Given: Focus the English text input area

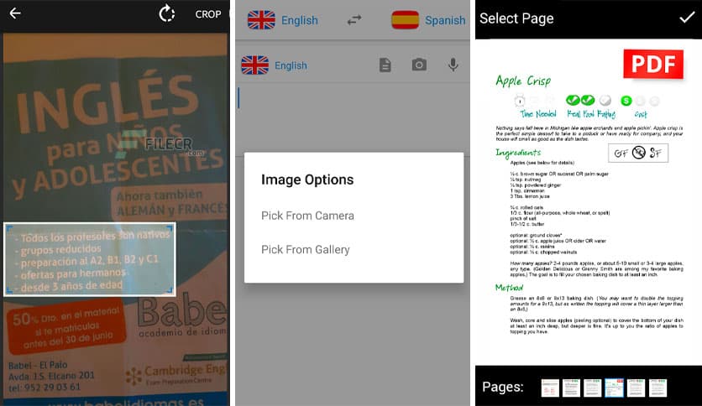Looking at the screenshot, I should (353, 119).
